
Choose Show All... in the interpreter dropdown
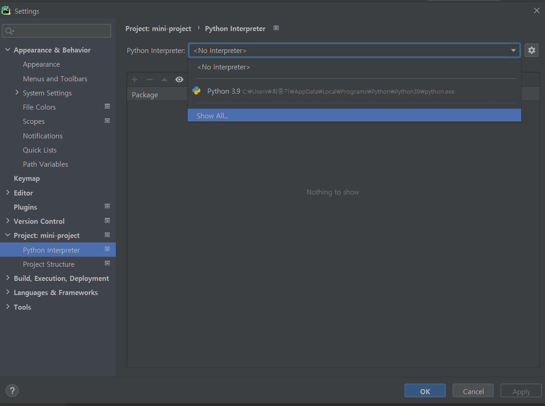pyautogui.click(x=354, y=116)
